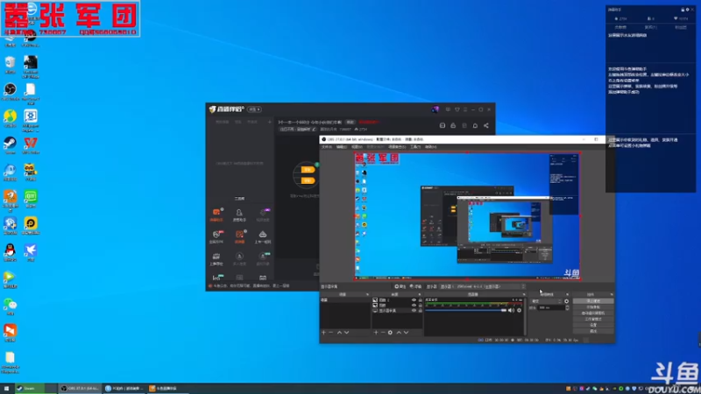
Task: Open OBS Studio desktop shortcut icon
Action: 10,92
